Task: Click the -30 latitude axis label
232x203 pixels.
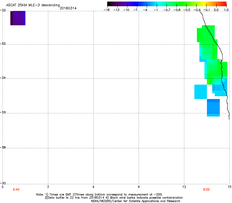Action: (x=3, y=183)
